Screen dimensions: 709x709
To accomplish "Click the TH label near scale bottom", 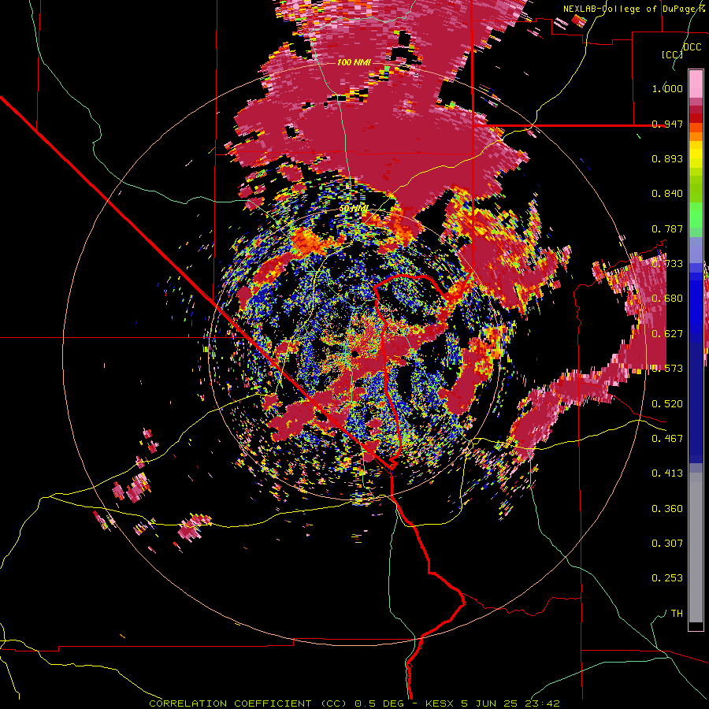I will click(x=677, y=613).
